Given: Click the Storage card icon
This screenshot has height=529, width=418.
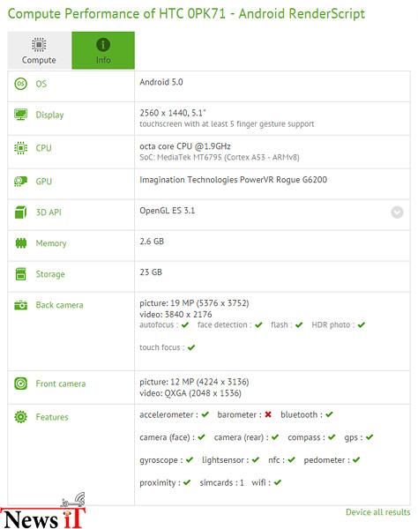Looking at the screenshot, I should pos(21,274).
